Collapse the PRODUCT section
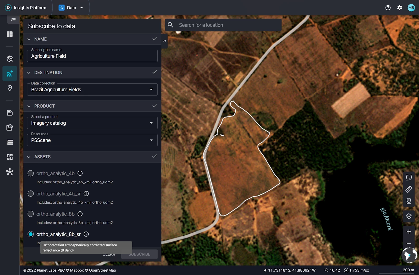Image resolution: width=419 pixels, height=275 pixels. [x=29, y=106]
